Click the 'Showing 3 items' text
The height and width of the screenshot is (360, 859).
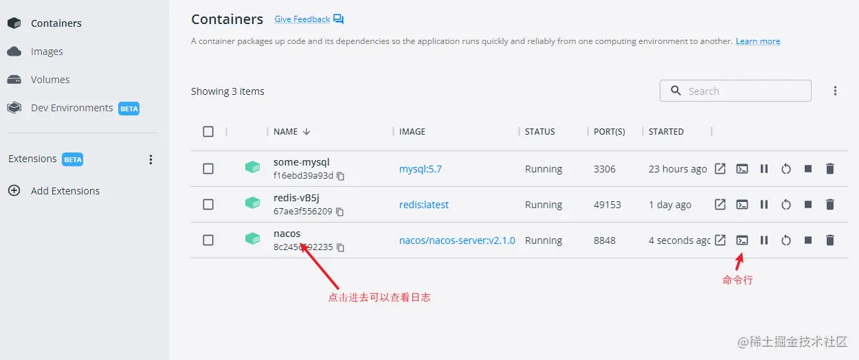227,91
